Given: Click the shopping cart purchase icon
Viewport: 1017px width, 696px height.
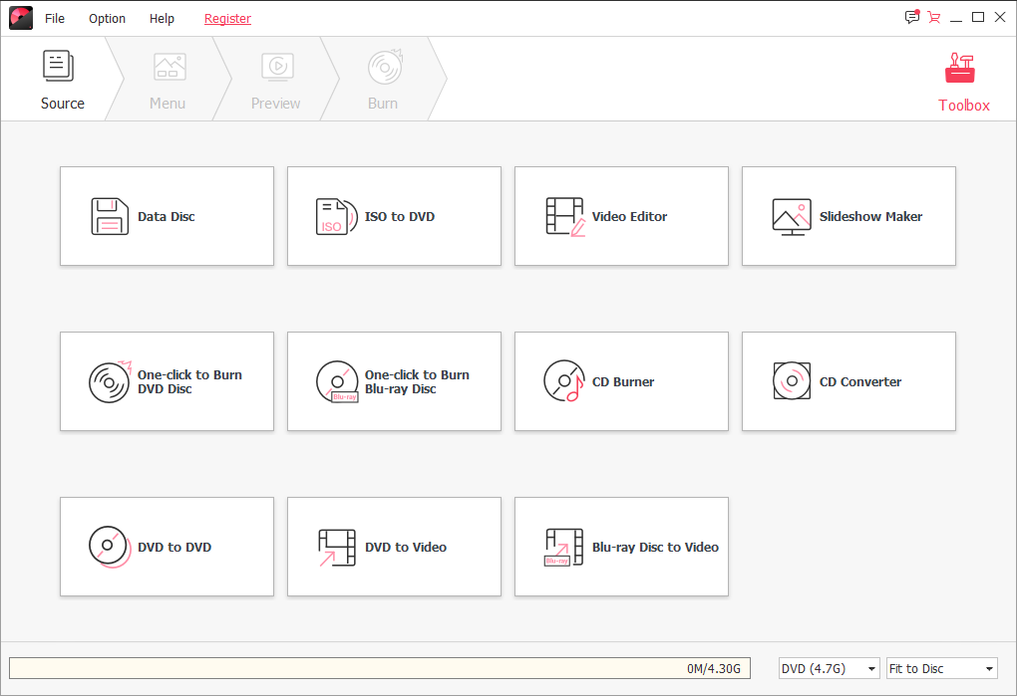Looking at the screenshot, I should (933, 17).
